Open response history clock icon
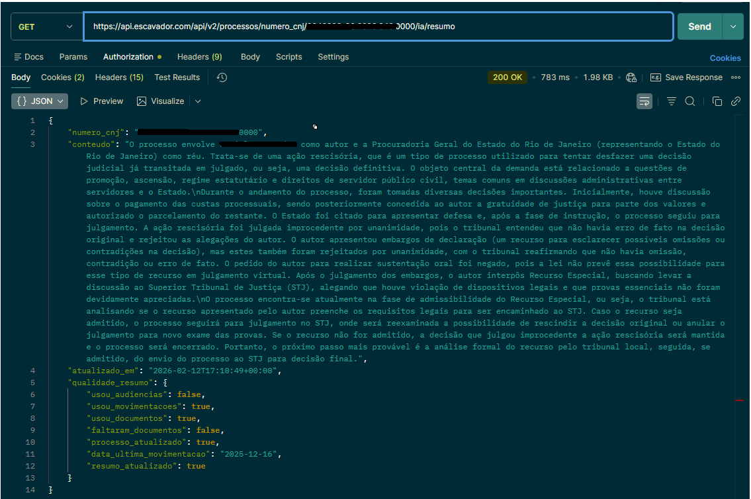The height and width of the screenshot is (499, 751). pyautogui.click(x=222, y=77)
